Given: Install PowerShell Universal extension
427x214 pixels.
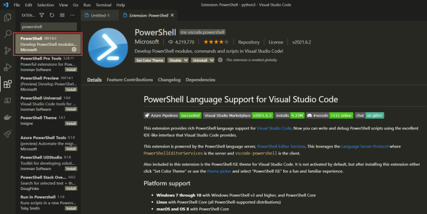Looking at the screenshot, I should point(71,109).
